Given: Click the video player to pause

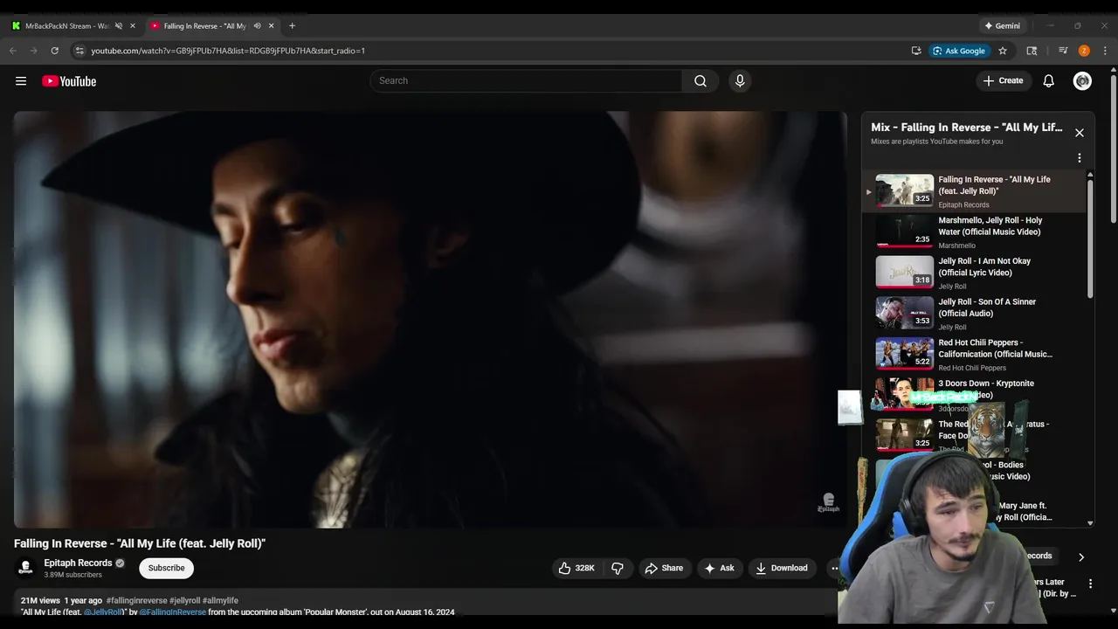Looking at the screenshot, I should coord(430,319).
